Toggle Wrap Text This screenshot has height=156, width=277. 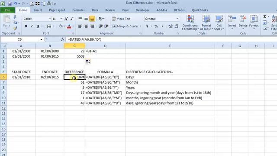(121, 19)
